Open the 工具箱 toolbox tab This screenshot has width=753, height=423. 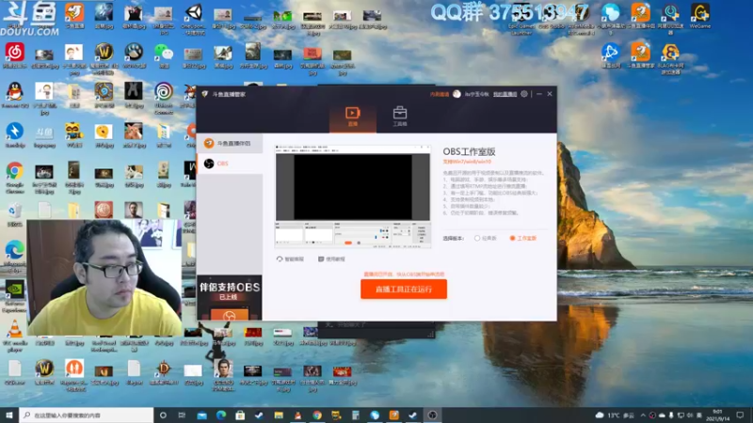pos(399,117)
